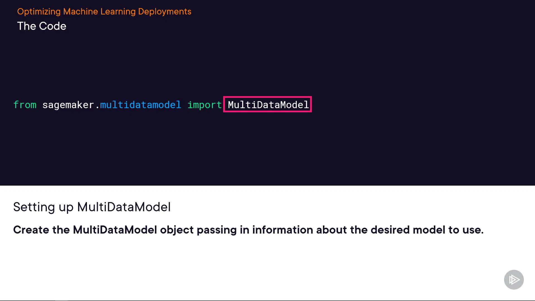Click the green "from" keyword
The image size is (535, 301).
(x=25, y=105)
